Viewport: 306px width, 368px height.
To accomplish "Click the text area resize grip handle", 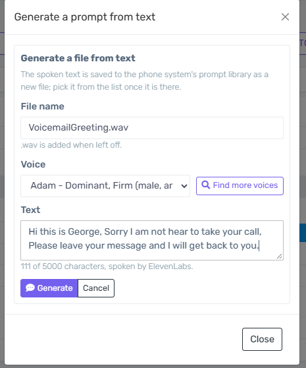I will (279, 257).
